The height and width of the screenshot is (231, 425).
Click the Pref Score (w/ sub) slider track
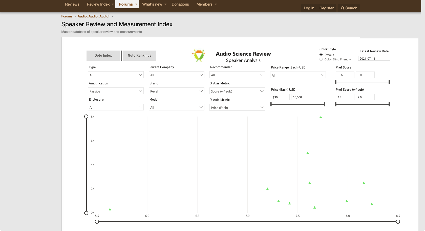pos(362,104)
